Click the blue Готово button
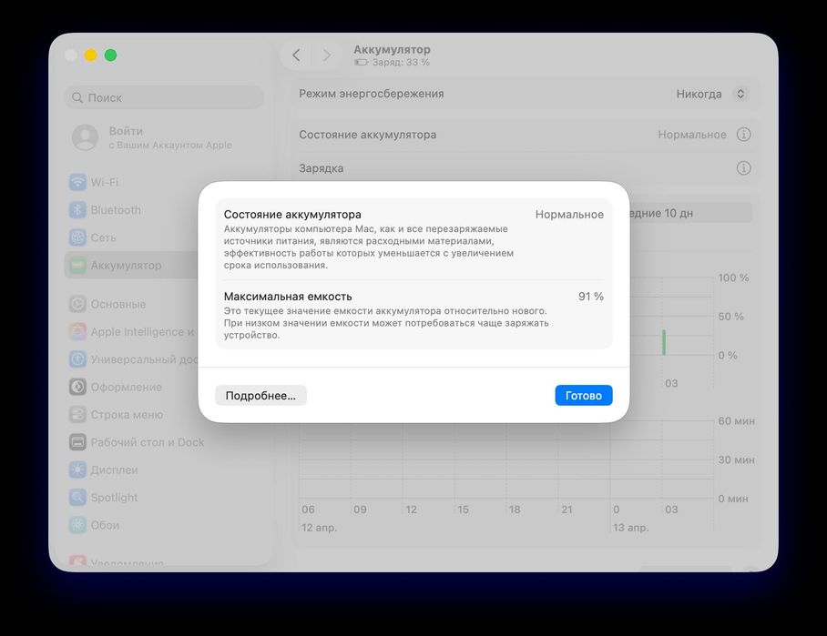827x636 pixels. [x=583, y=395]
